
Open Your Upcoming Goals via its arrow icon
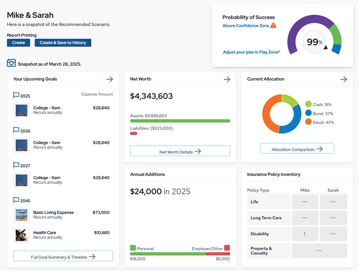point(110,79)
